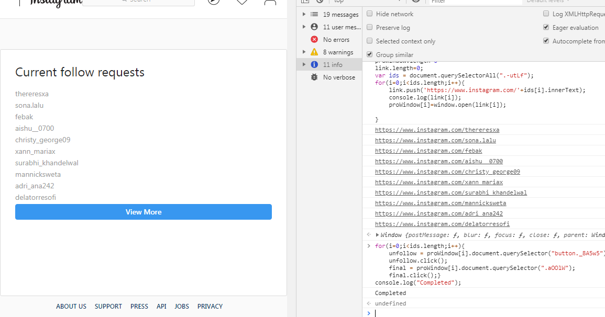Enable the Selected context only checkbox
Screen dimensions: 605x317
pyautogui.click(x=370, y=41)
